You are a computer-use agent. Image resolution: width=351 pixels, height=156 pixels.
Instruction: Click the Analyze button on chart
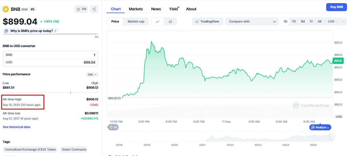(320, 127)
